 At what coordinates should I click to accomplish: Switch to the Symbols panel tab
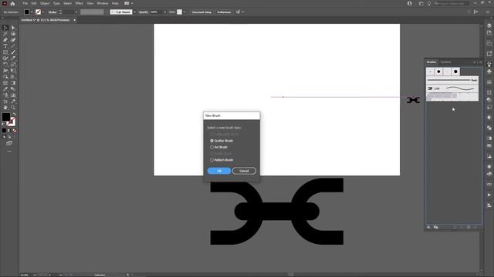coord(446,62)
